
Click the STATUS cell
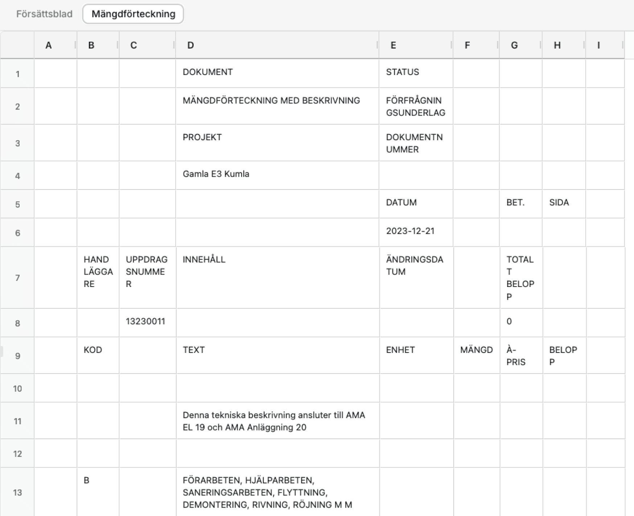coord(416,74)
